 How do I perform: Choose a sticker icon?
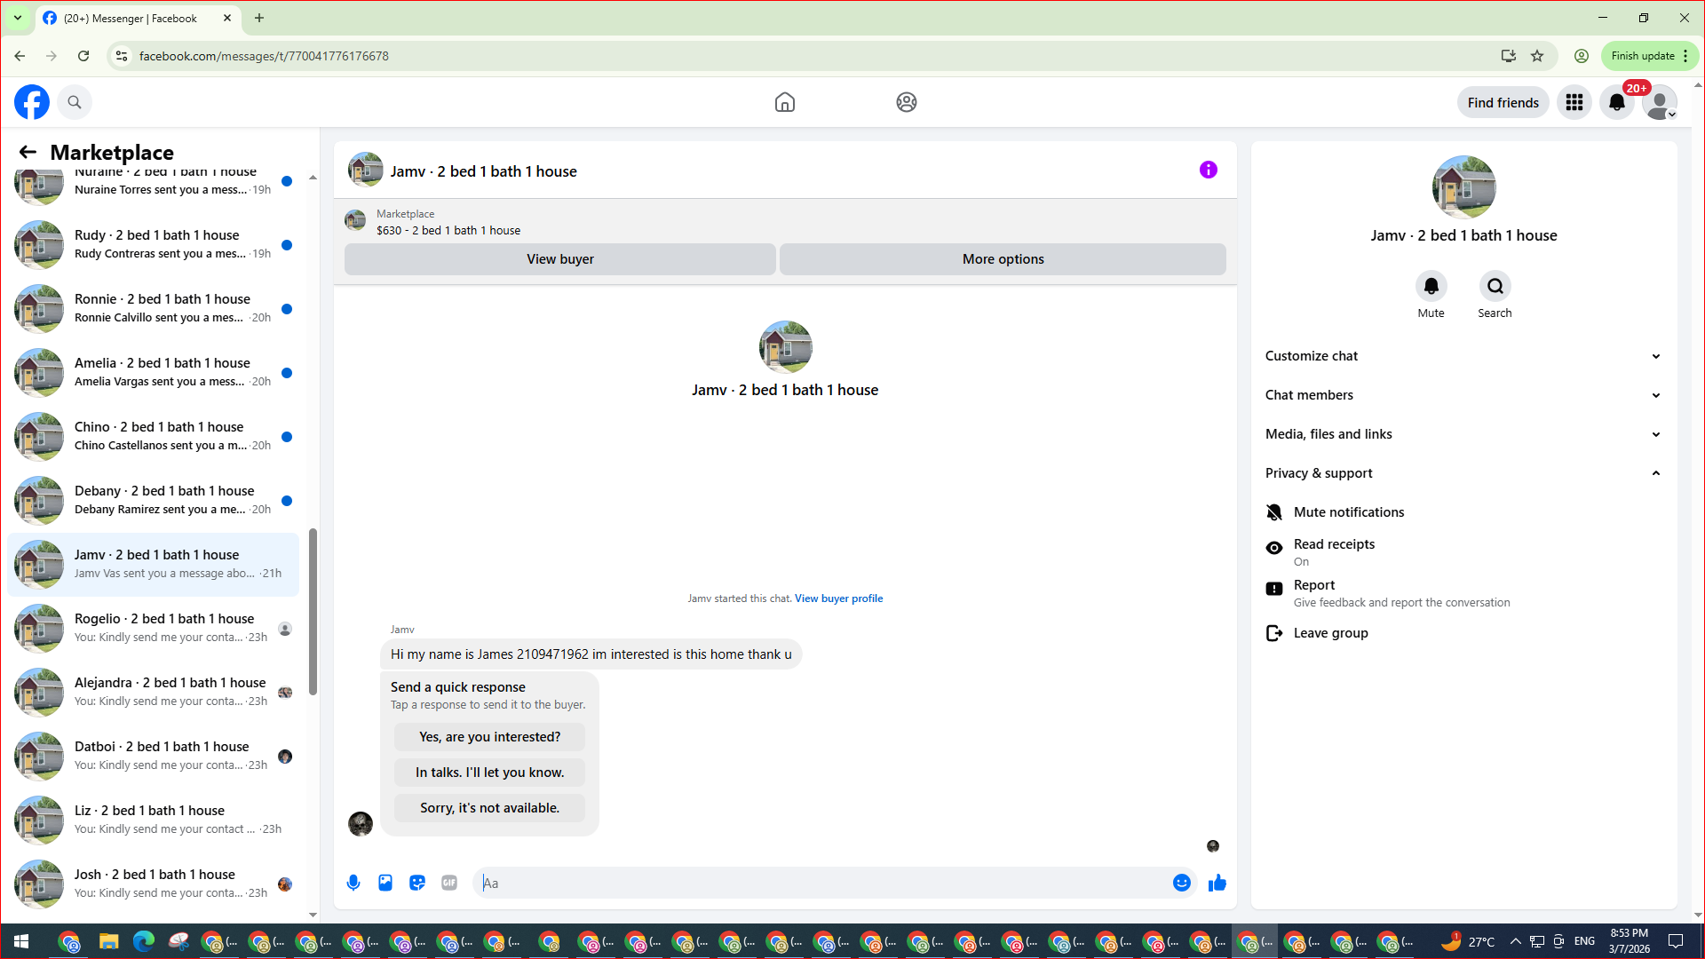coord(417,883)
